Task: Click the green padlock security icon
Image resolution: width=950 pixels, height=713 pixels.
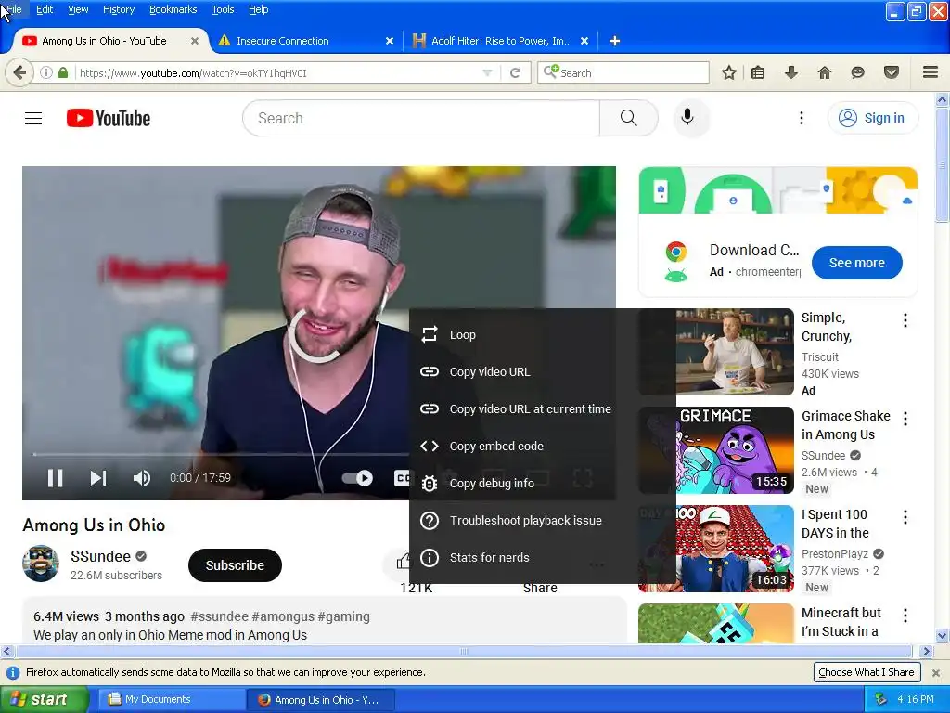Action: coord(63,72)
